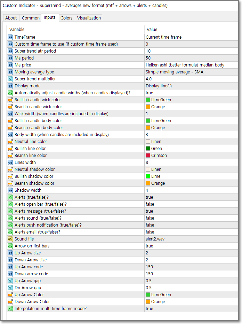Switch to the Visualization tab

point(89,18)
